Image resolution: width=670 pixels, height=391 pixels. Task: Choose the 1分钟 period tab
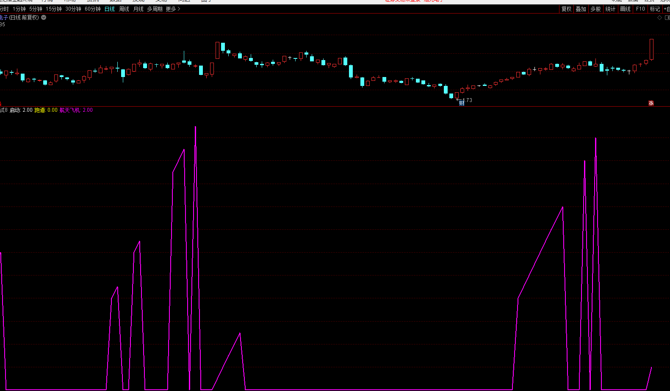19,9
